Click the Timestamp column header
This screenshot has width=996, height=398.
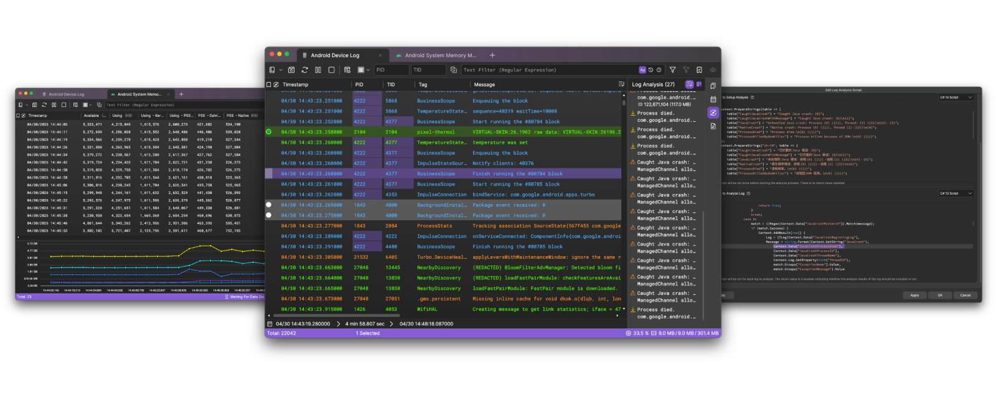[x=295, y=84]
